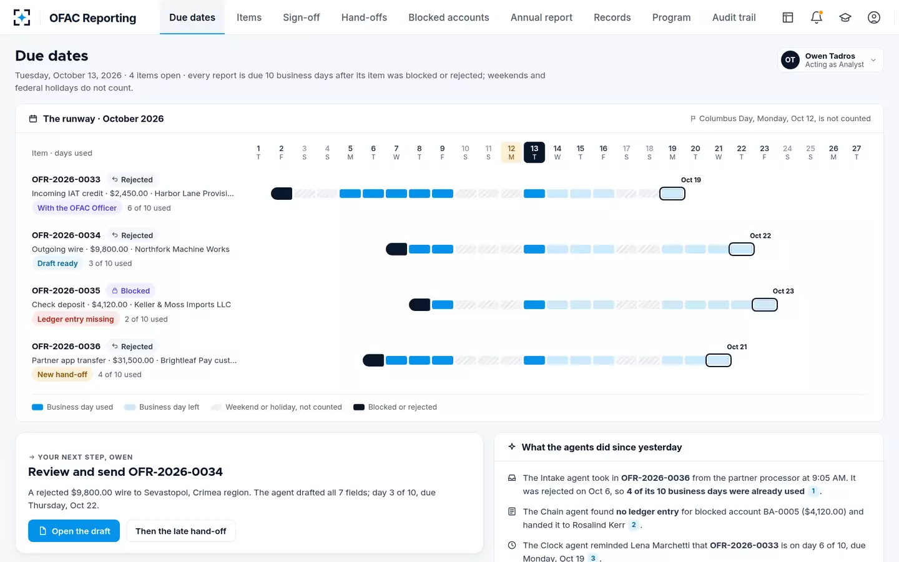Click the With the OFAC Officer status chip
Screen dimensions: 899x562
click(77, 208)
